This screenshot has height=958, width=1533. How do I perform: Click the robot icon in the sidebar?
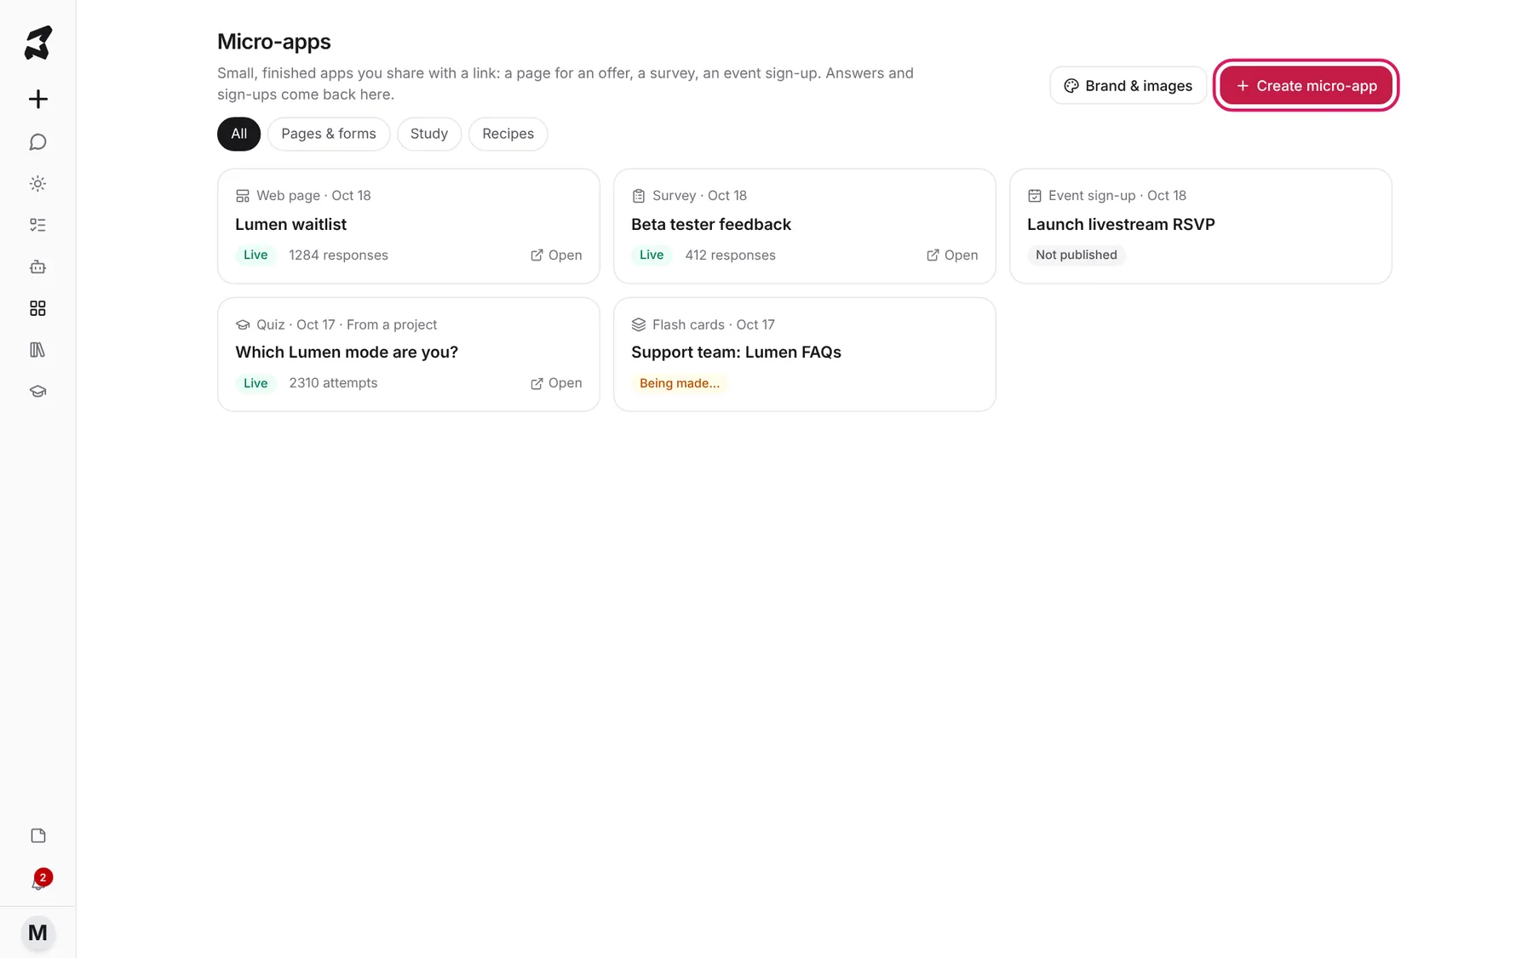point(37,267)
